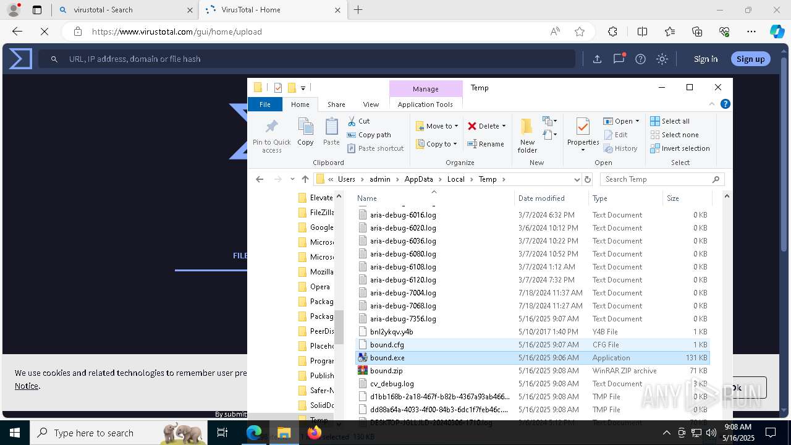Open Quick Access Toolbar customize arrow
Viewport: 791px width, 445px height.
(303, 88)
